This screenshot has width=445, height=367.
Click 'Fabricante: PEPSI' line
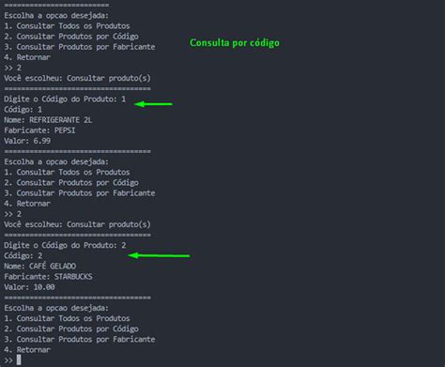point(39,130)
